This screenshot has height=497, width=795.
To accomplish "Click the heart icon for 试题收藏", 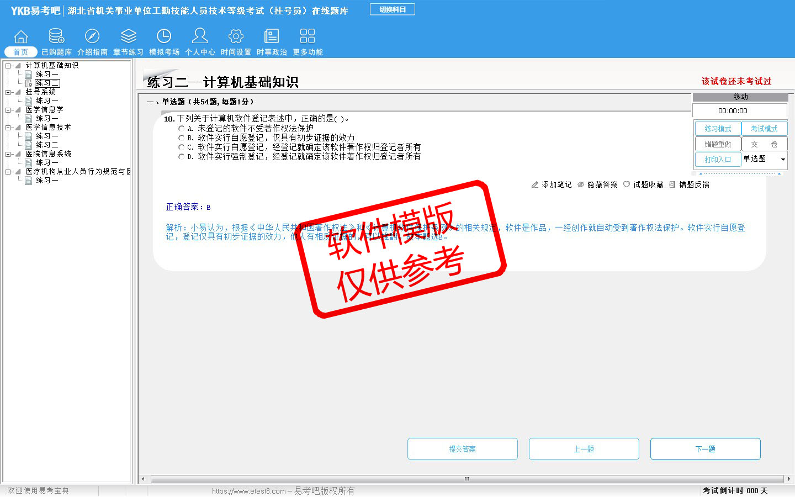I will tap(627, 184).
